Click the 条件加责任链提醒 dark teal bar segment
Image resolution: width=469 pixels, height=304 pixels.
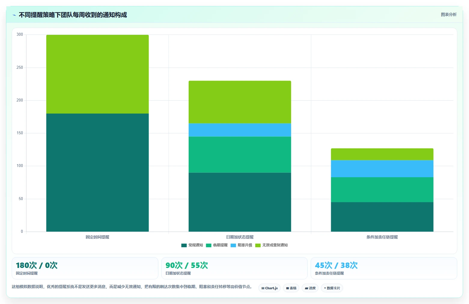coord(382,217)
